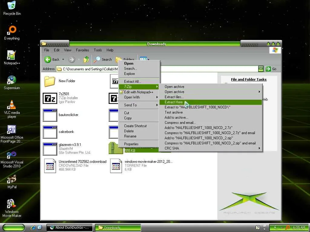Click the 6:05 AM tray clock
The width and height of the screenshot is (310, 232).
coord(299,227)
